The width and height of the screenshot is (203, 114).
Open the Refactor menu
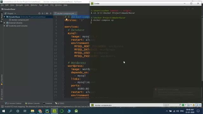pos(34,5)
